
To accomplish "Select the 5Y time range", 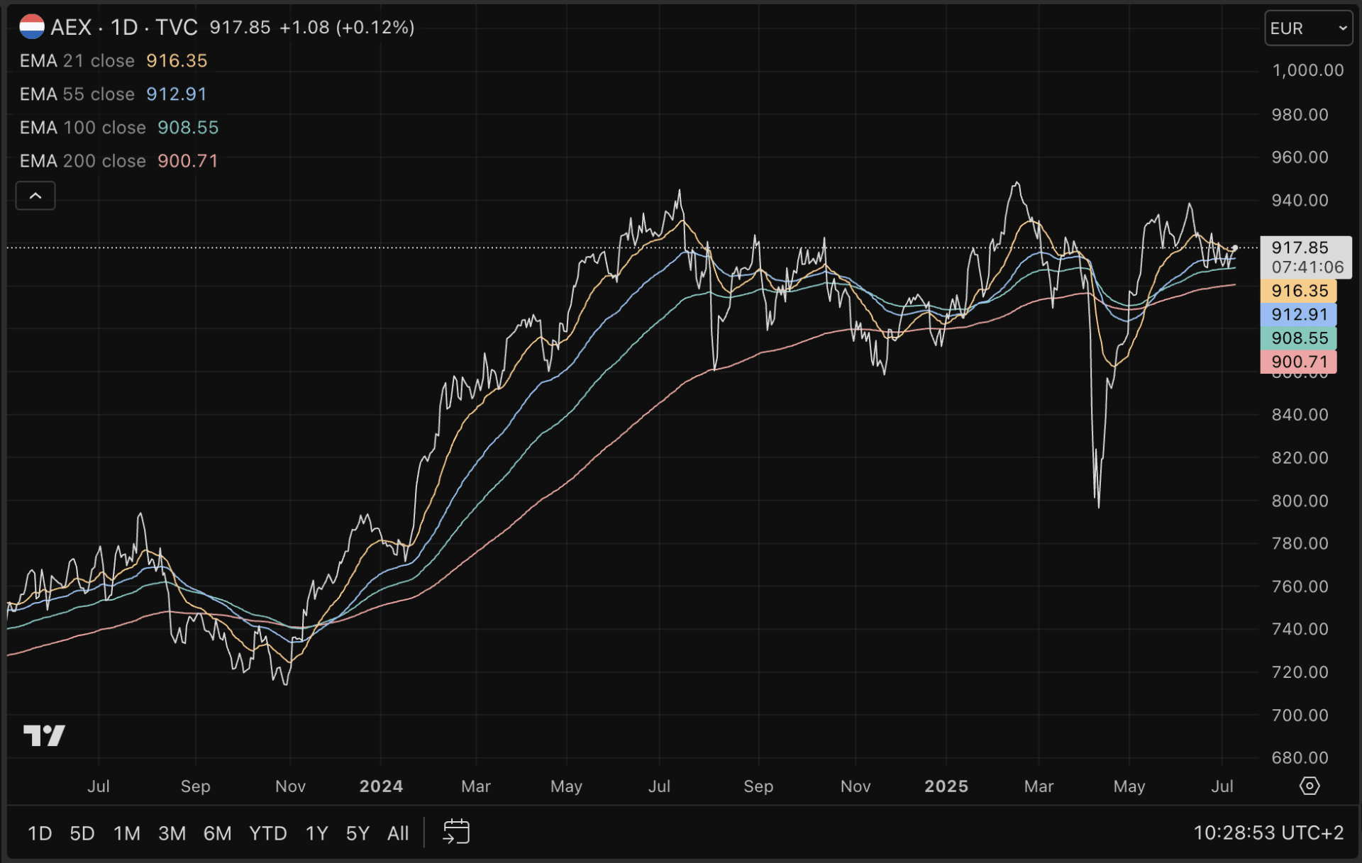I will (x=358, y=833).
